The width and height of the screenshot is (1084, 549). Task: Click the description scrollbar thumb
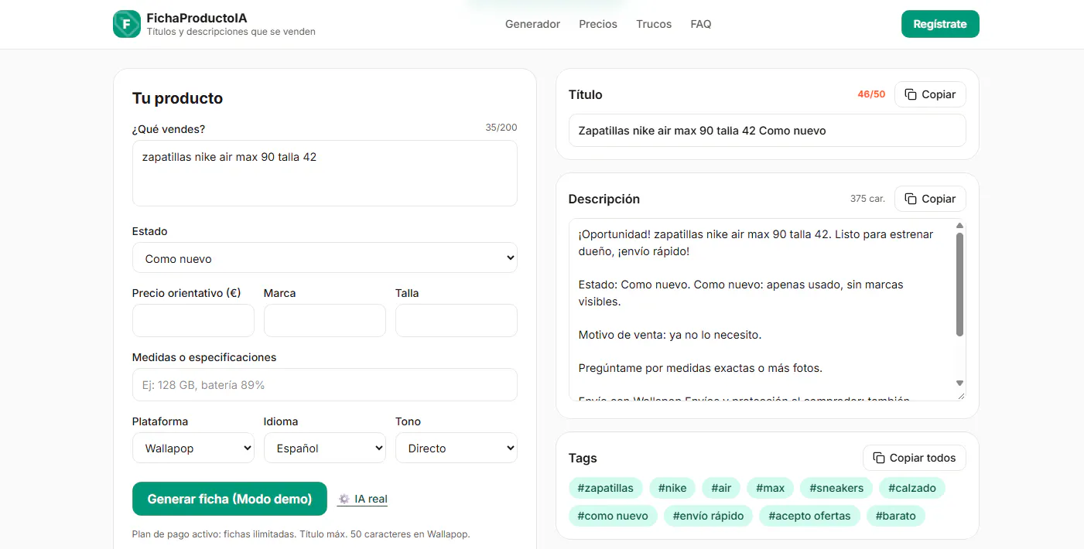[960, 285]
